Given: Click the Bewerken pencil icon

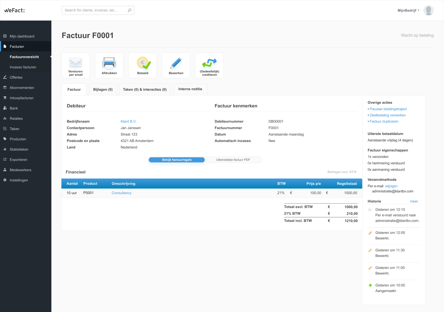Looking at the screenshot, I should pos(176,63).
